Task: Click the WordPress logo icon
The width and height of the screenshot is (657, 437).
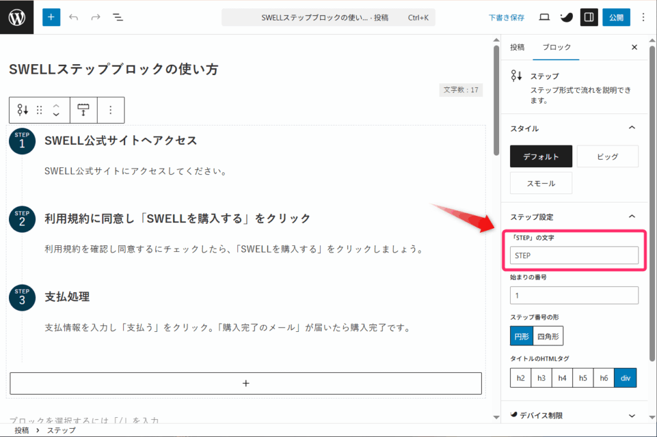Action: pos(17,17)
